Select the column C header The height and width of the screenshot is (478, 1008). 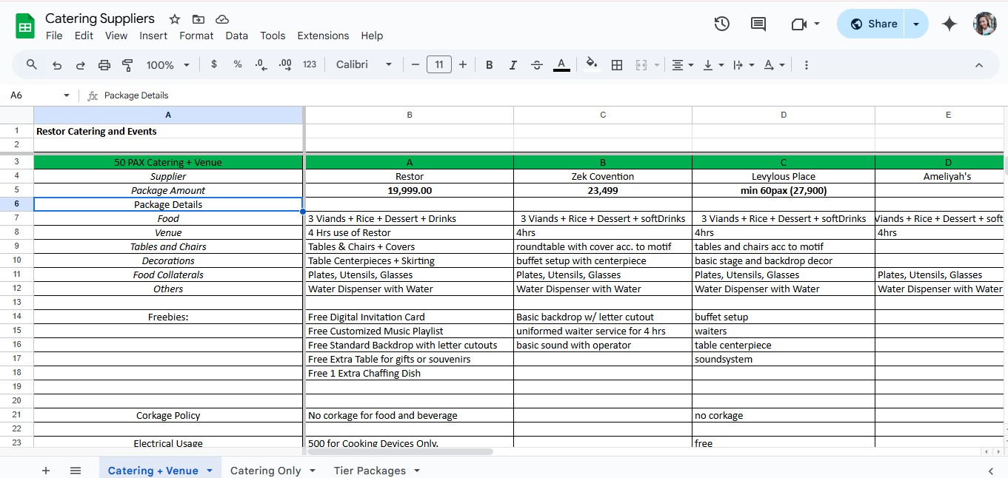(603, 115)
